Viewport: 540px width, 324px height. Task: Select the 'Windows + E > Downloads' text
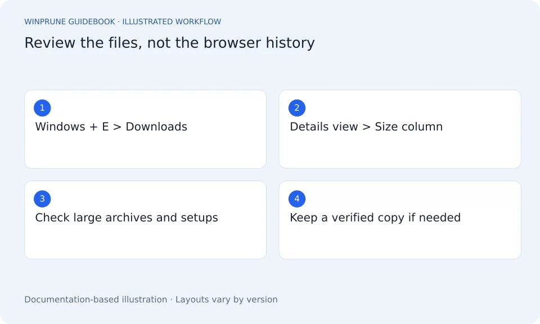coord(111,127)
